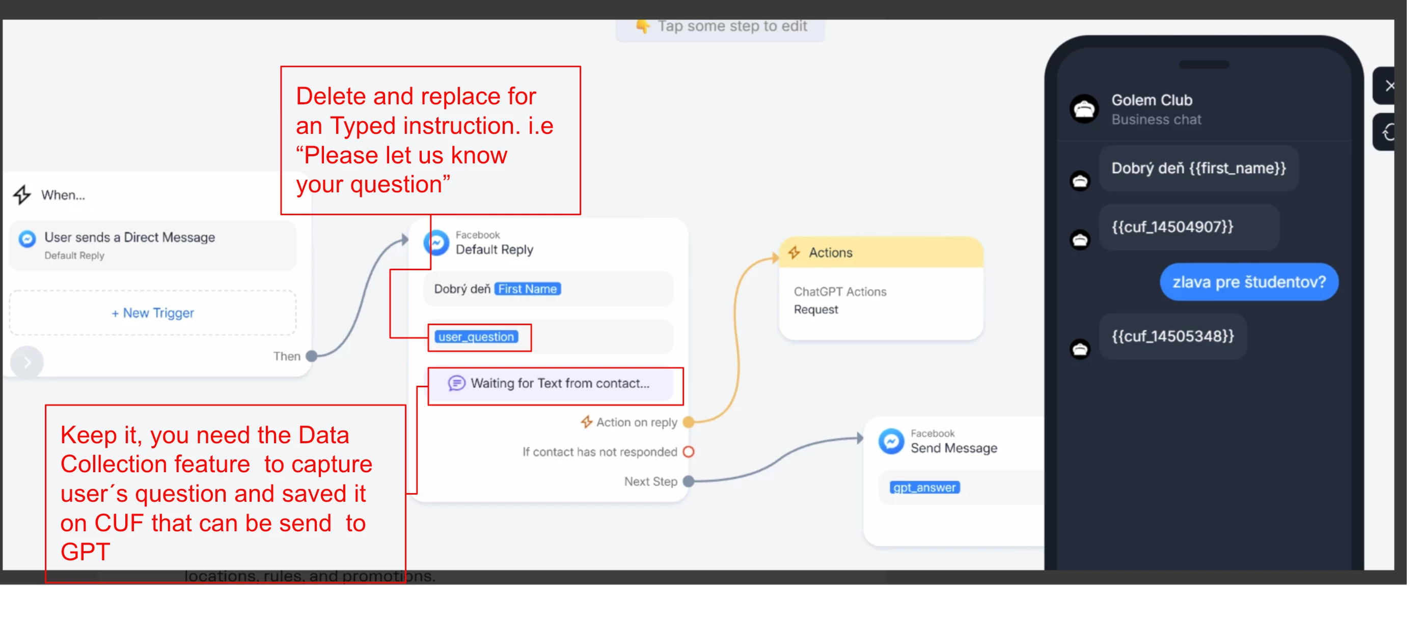Click the refresh preview icon beside phone
Viewport: 1422px width, 631px height.
click(x=1387, y=133)
